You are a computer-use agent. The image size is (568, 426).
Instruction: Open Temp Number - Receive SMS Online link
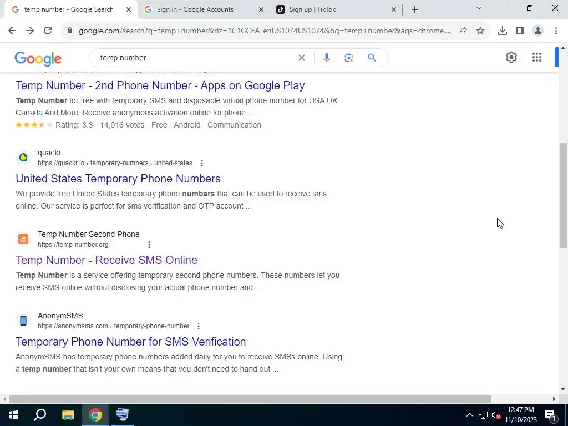pyautogui.click(x=106, y=260)
